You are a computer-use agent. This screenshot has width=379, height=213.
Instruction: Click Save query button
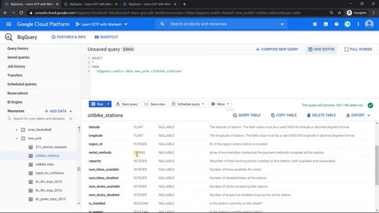click(127, 104)
